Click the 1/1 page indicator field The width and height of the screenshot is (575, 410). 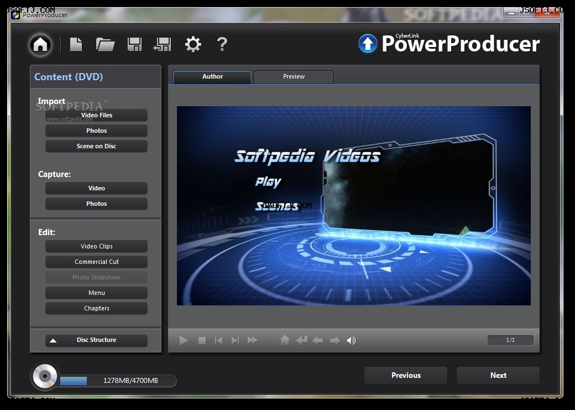click(510, 340)
